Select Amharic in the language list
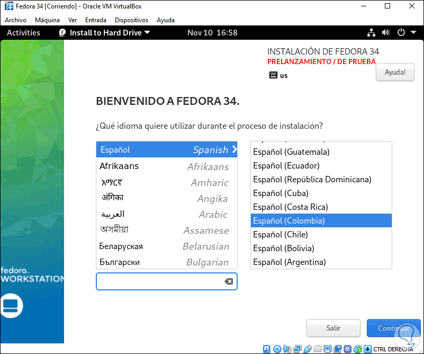Viewport: 424px width, 354px height. tap(167, 182)
